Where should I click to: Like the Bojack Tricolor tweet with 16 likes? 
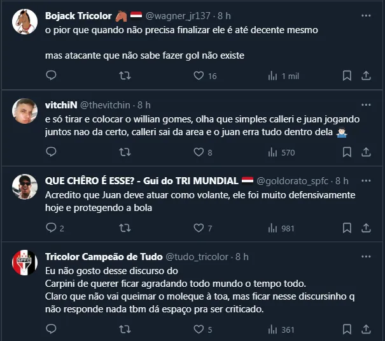(x=199, y=76)
